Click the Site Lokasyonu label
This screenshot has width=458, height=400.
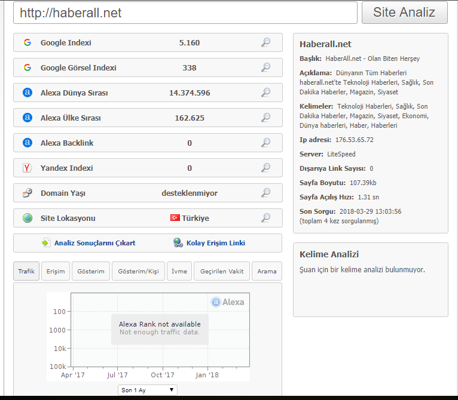click(68, 219)
